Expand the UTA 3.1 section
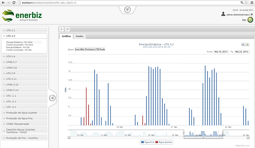 click(x=24, y=30)
